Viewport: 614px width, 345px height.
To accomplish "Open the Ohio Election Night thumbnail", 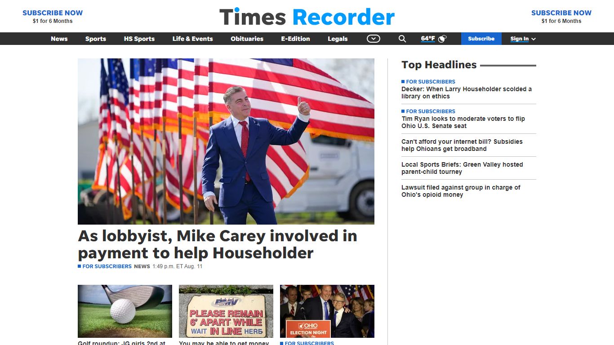I will [327, 311].
